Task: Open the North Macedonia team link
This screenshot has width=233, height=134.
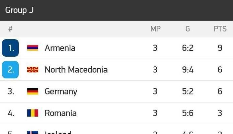Action: point(76,70)
